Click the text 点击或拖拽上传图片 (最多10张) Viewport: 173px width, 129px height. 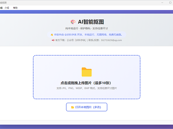[86, 83]
